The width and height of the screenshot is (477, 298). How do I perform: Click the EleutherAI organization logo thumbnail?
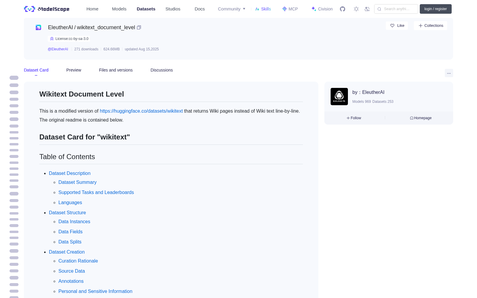(x=339, y=97)
